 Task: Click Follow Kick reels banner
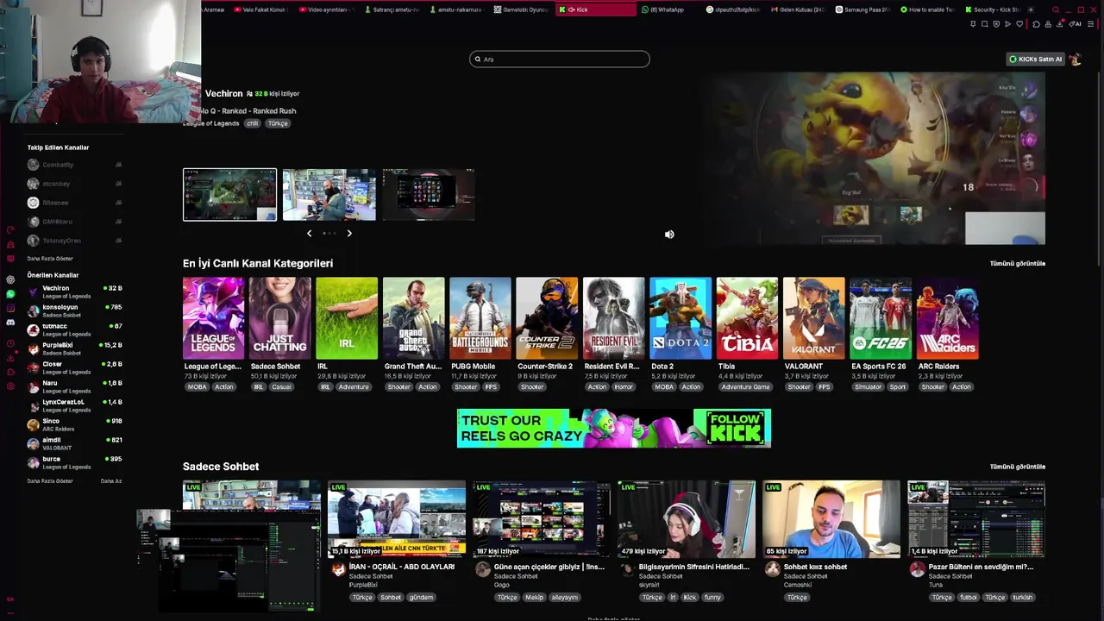614,429
